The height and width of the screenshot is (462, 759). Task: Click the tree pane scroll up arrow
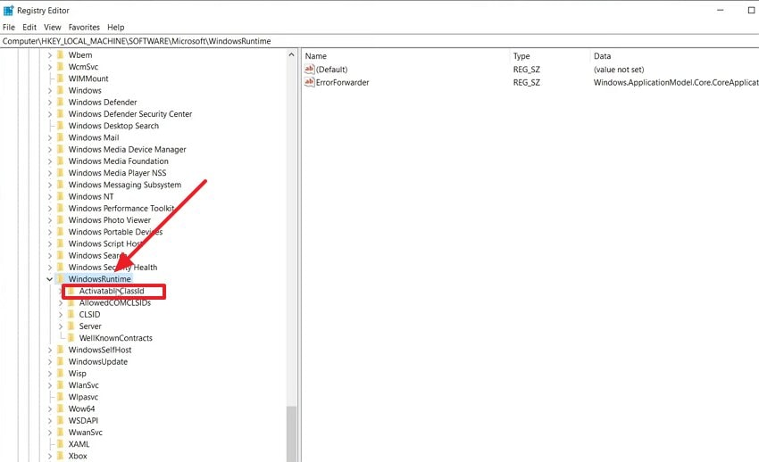tap(291, 54)
